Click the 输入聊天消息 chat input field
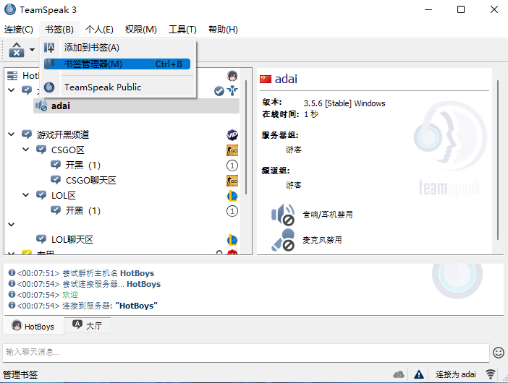 point(246,352)
